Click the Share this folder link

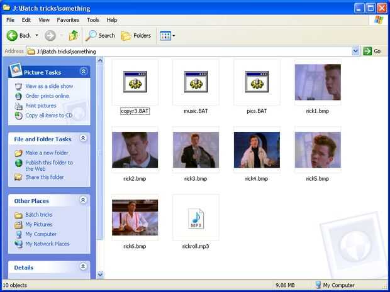tap(45, 177)
